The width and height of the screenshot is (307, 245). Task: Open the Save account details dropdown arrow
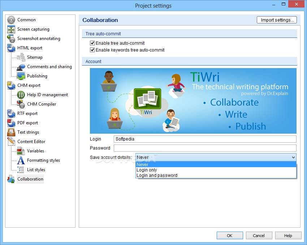coord(293,157)
